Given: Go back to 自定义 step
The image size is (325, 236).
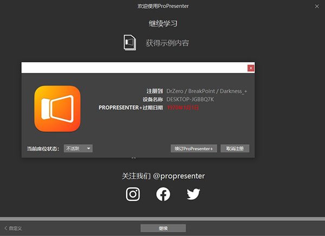Looking at the screenshot, I should (x=13, y=228).
